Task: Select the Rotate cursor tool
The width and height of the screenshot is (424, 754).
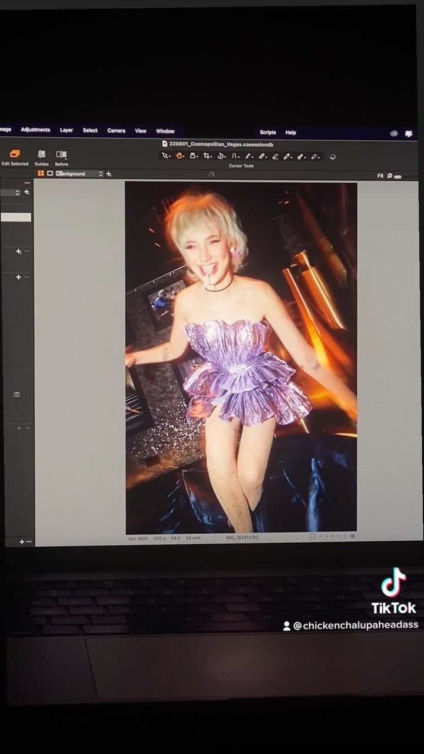Action: 221,156
